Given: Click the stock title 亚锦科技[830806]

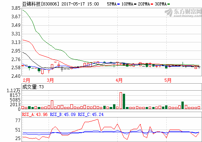Looking at the screenshot, I should click(x=40, y=4).
